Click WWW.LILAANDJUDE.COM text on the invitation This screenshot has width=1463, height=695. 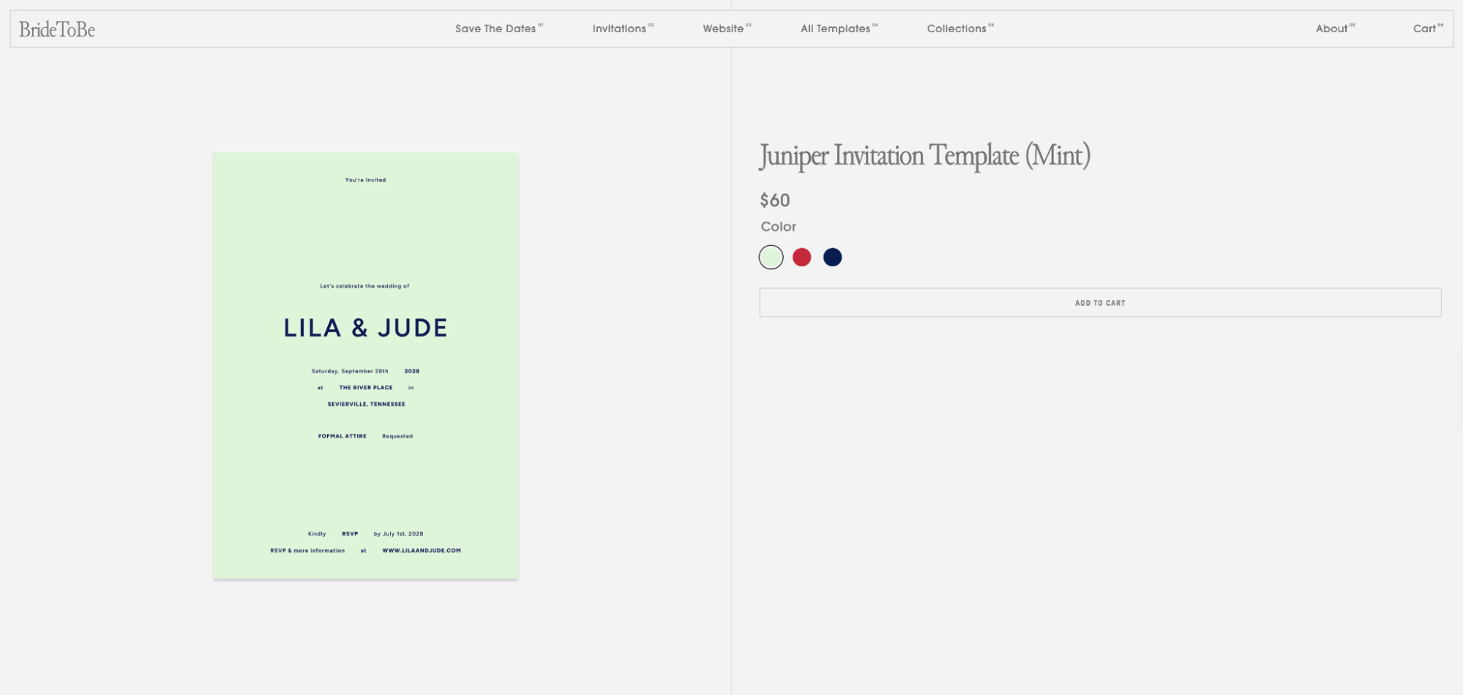[422, 551]
